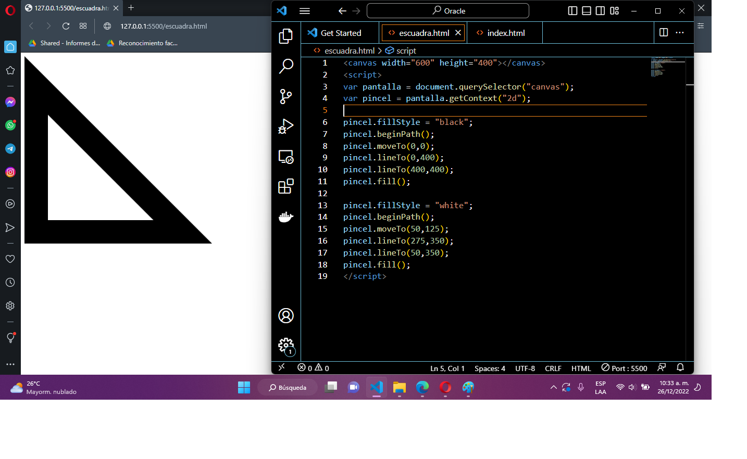
Task: Change the UTF-8 file encoding
Action: click(525, 368)
